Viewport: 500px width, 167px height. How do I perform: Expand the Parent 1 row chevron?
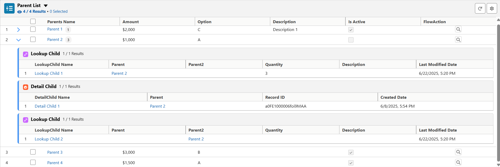pyautogui.click(x=18, y=30)
